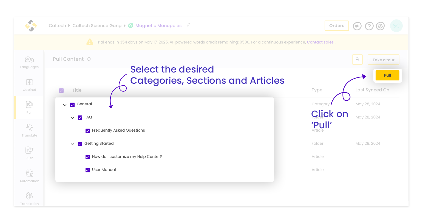Open the help question mark icon

click(369, 26)
